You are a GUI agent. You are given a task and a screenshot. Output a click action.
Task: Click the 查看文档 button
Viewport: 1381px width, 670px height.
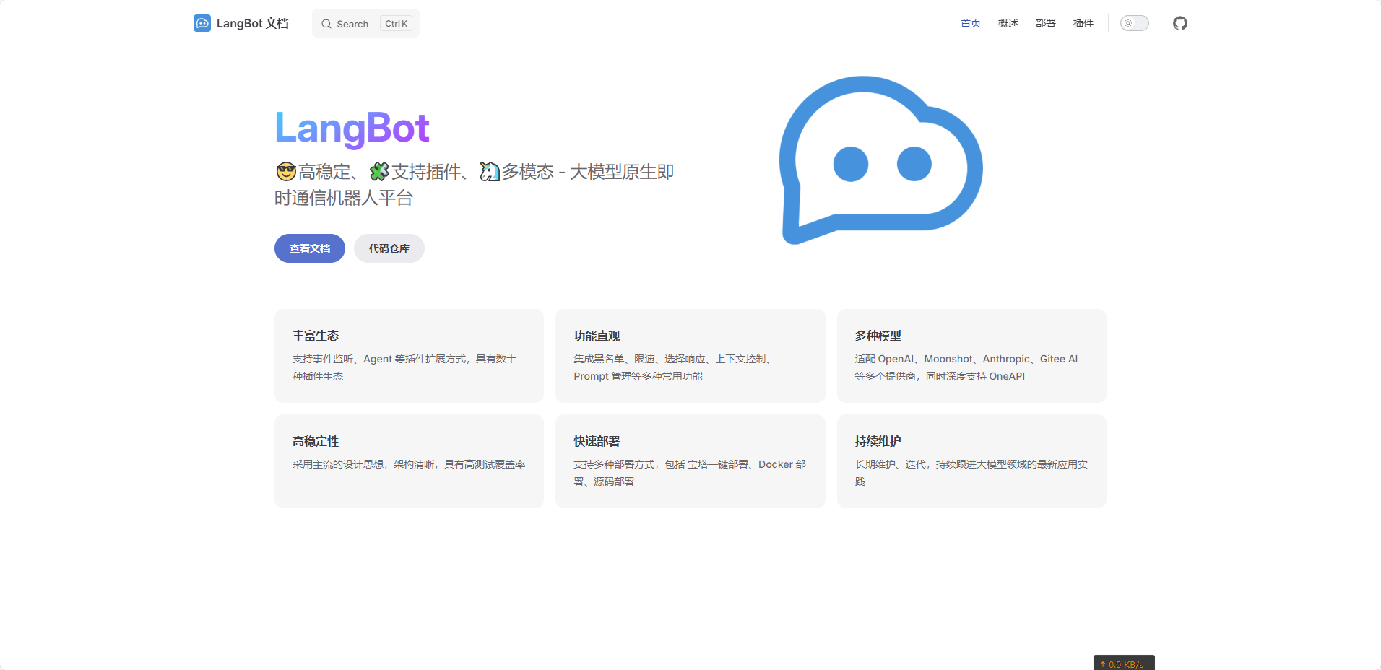point(309,248)
